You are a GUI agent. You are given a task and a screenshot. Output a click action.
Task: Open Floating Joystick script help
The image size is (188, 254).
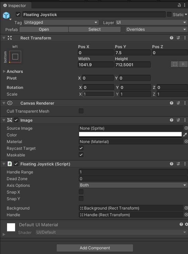tap(172, 164)
